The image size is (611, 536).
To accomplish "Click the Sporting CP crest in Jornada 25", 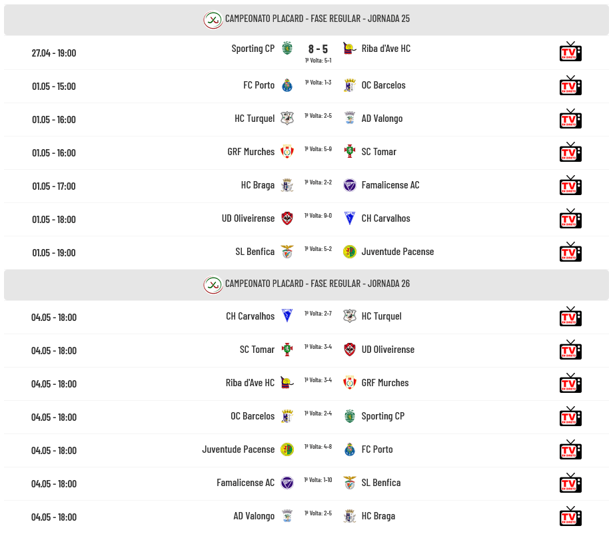I will (x=287, y=49).
